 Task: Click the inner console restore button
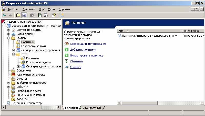(x=197, y=9)
